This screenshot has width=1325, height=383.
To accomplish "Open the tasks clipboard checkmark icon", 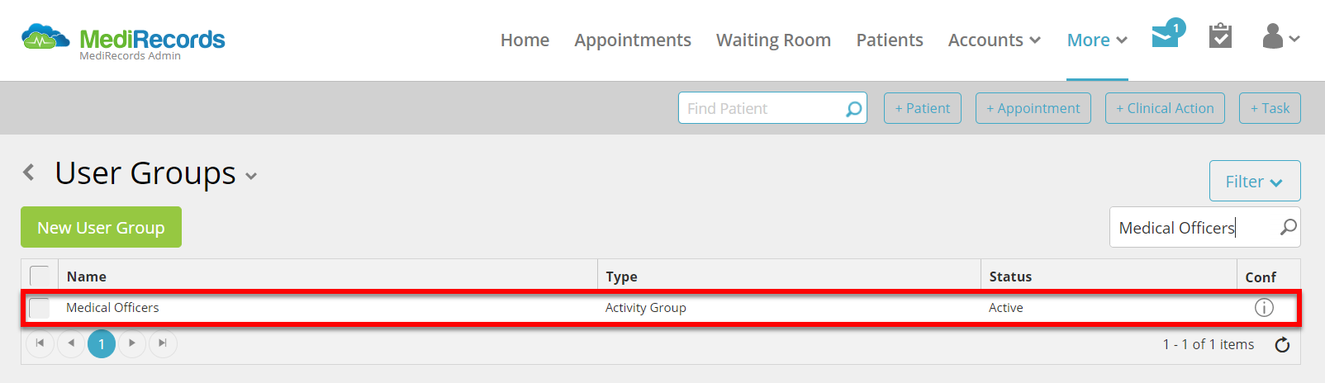I will tap(1220, 35).
